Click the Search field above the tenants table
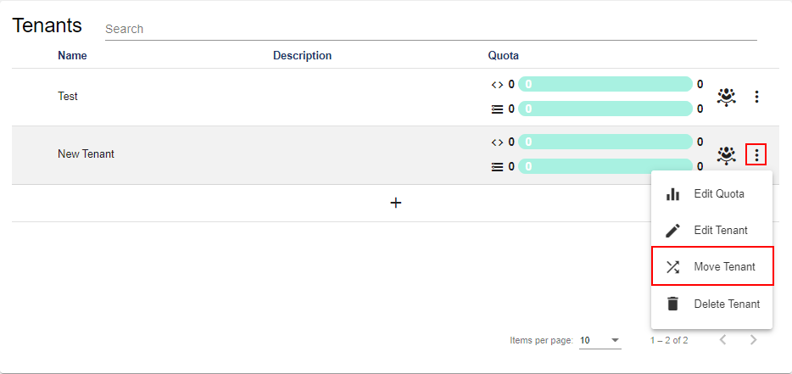Image resolution: width=792 pixels, height=374 pixels. (x=430, y=29)
